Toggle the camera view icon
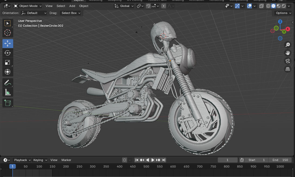The image size is (295, 177). (288, 61)
